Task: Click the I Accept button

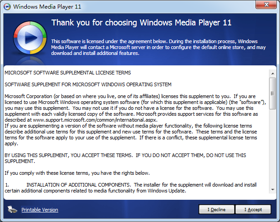Action: pos(253,209)
